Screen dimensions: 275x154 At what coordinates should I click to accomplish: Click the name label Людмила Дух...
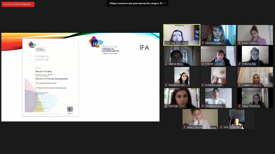coord(252,85)
